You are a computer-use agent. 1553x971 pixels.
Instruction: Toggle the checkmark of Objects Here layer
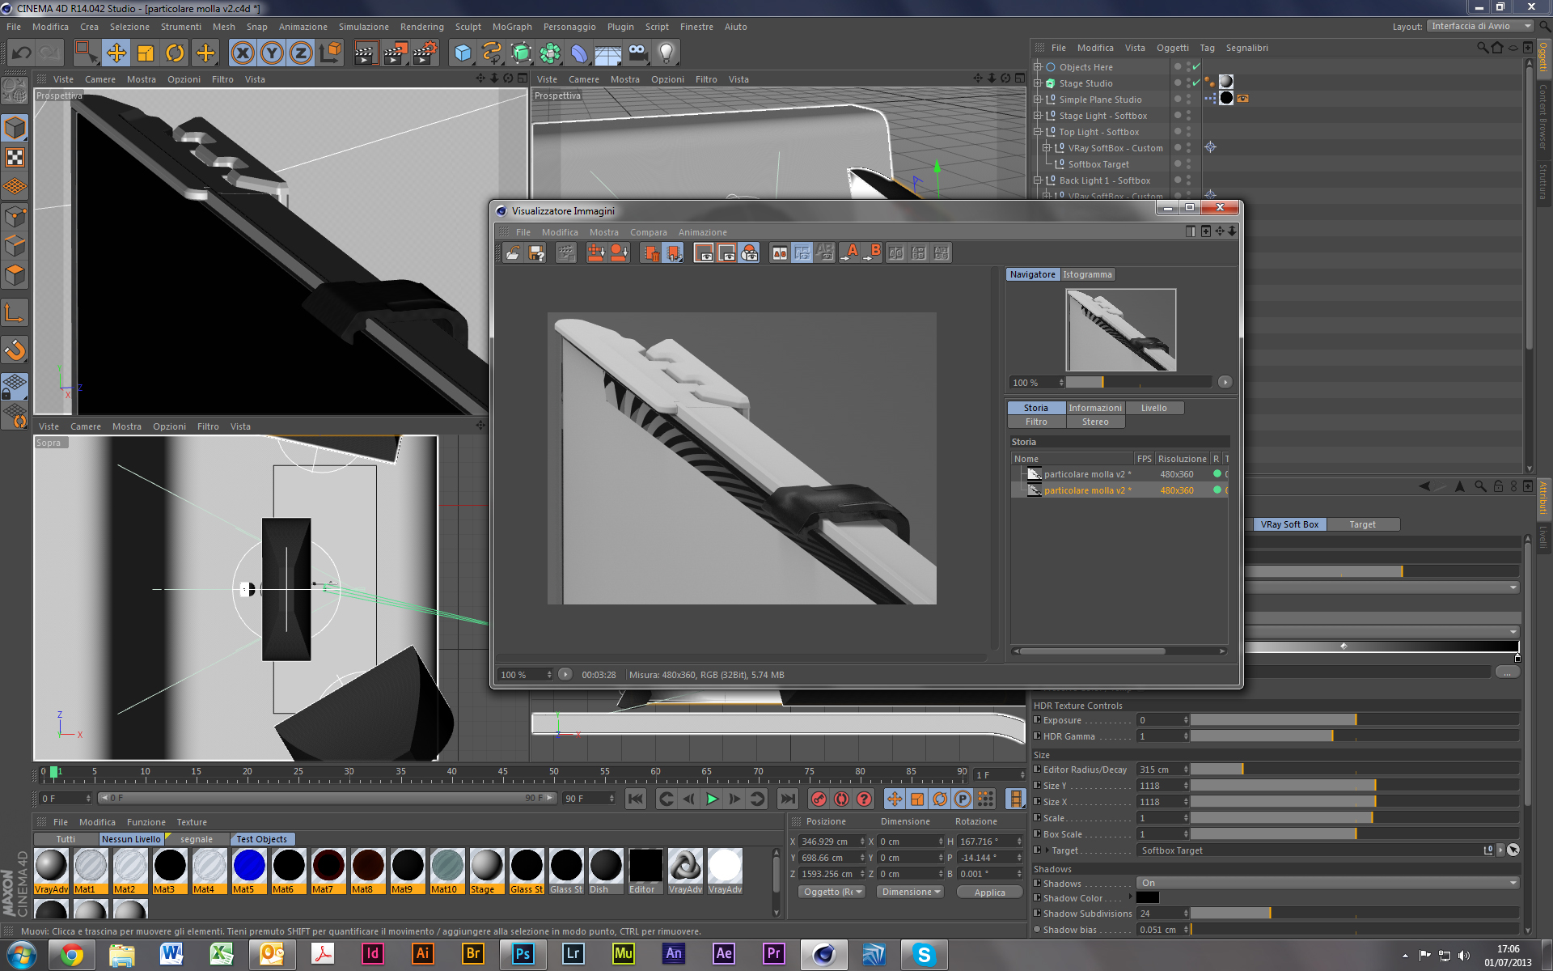tap(1196, 66)
